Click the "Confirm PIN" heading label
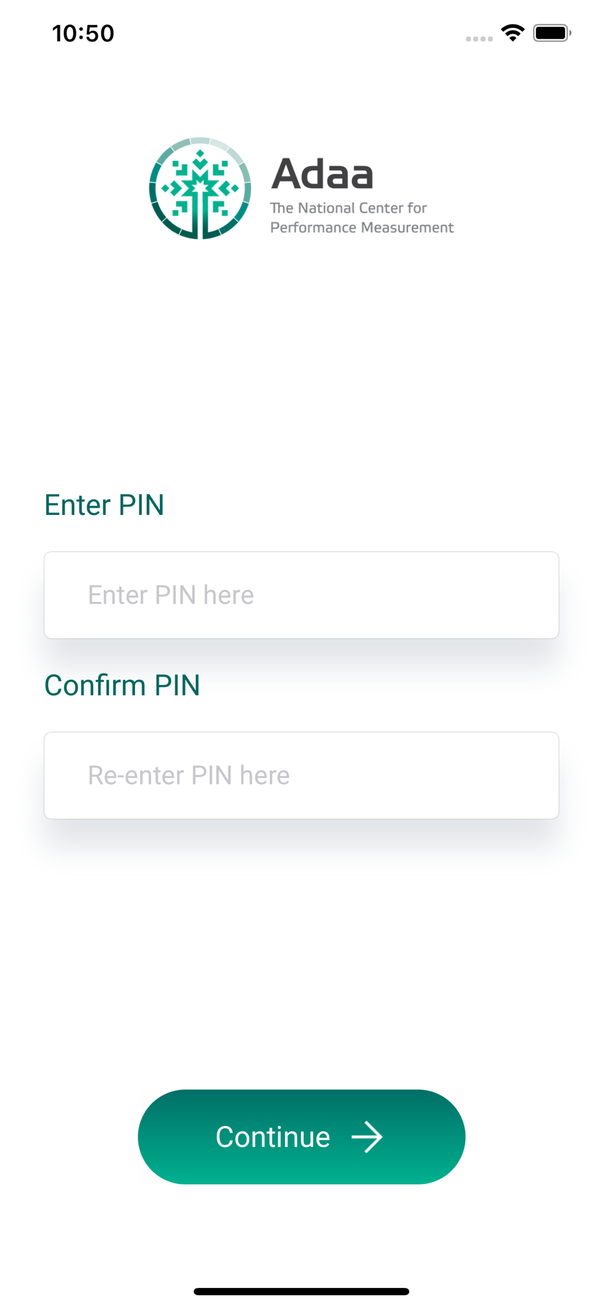603x1307 pixels. click(122, 686)
